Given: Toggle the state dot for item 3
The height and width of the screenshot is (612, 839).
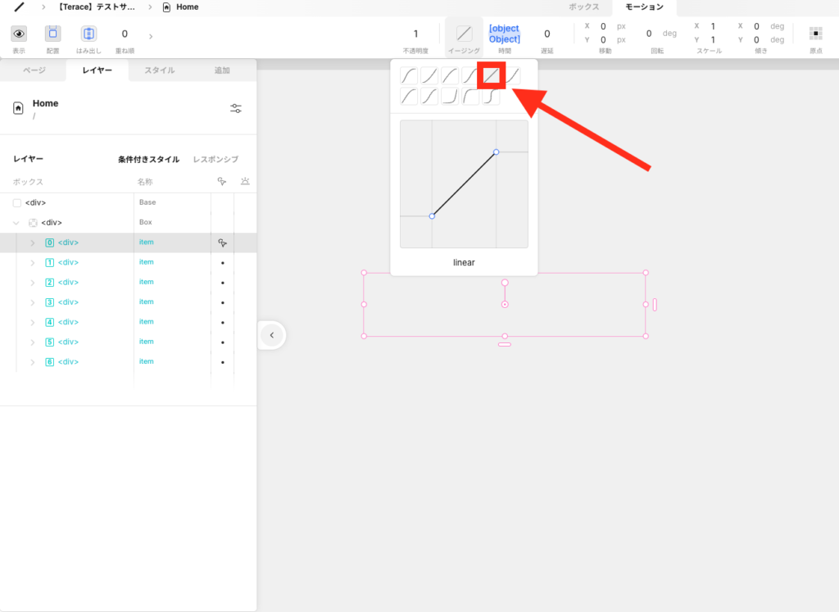Looking at the screenshot, I should pyautogui.click(x=222, y=302).
